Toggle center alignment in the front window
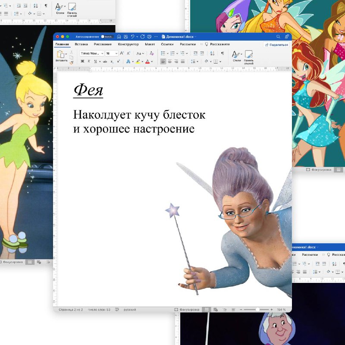Viewport: 345px width, 345px height. click(169, 61)
